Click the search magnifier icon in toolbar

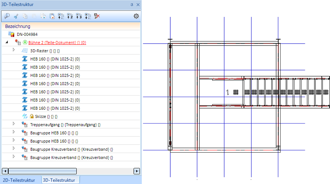[7, 16]
